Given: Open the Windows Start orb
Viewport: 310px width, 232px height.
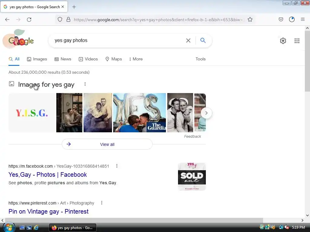Looking at the screenshot, I should coord(8,228).
